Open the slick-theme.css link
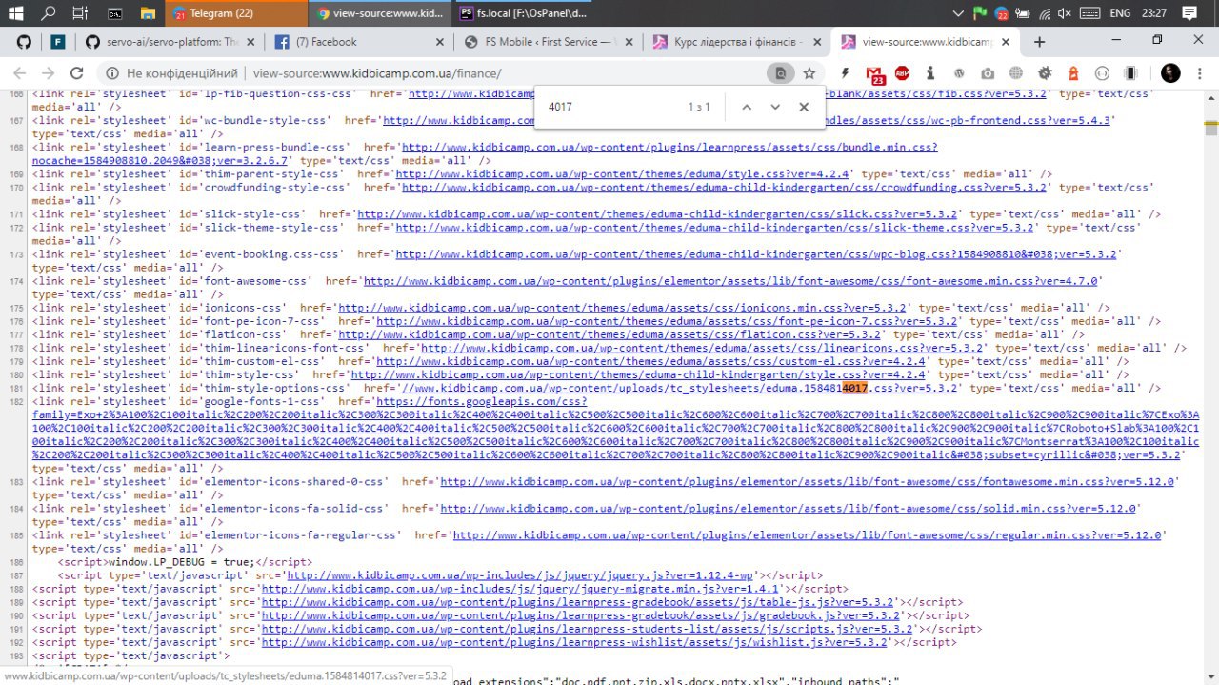This screenshot has width=1219, height=685. point(715,228)
